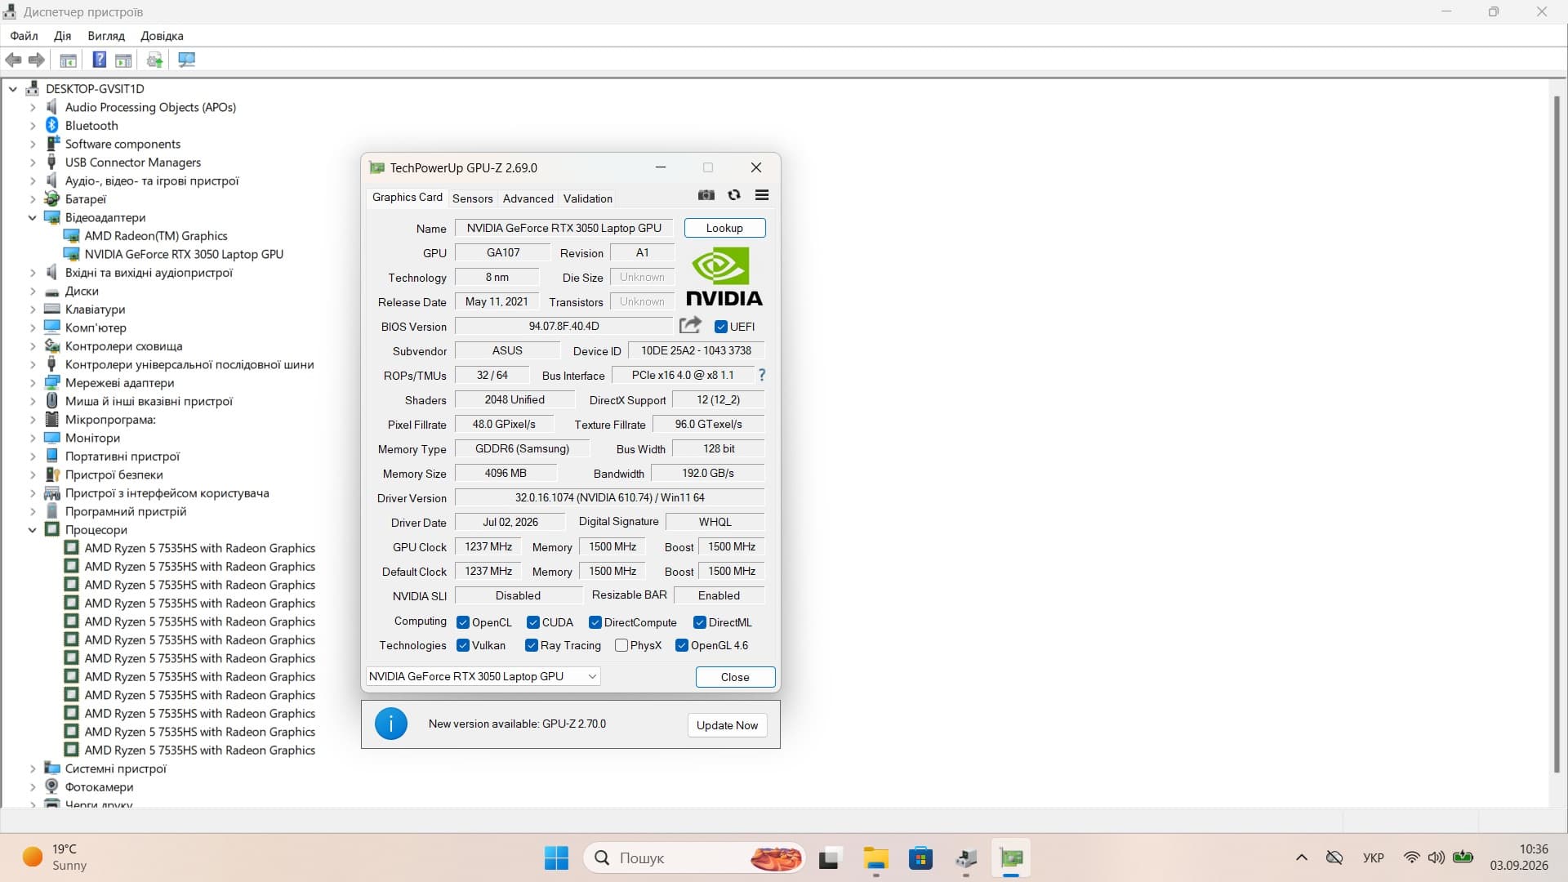Toggle the DirectML checkbox
This screenshot has width=1568, height=882.
click(x=700, y=622)
